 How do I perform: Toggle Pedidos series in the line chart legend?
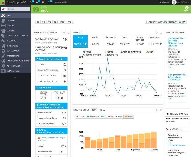pos(109,52)
